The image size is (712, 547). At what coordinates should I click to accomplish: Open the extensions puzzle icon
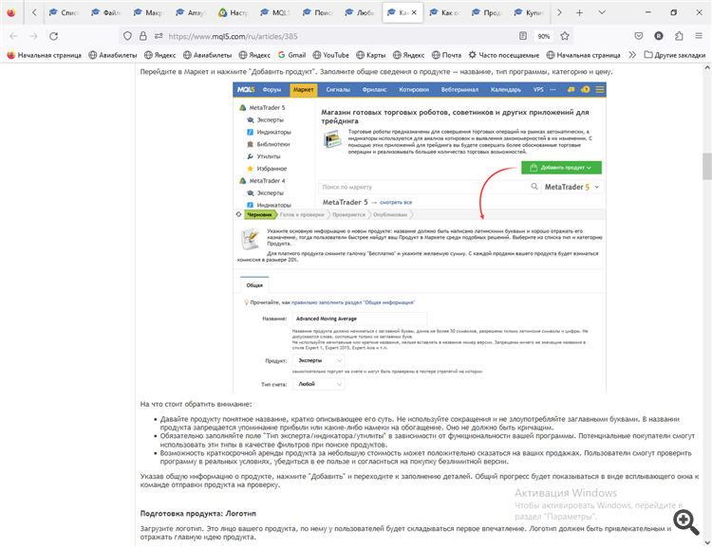[x=679, y=36]
